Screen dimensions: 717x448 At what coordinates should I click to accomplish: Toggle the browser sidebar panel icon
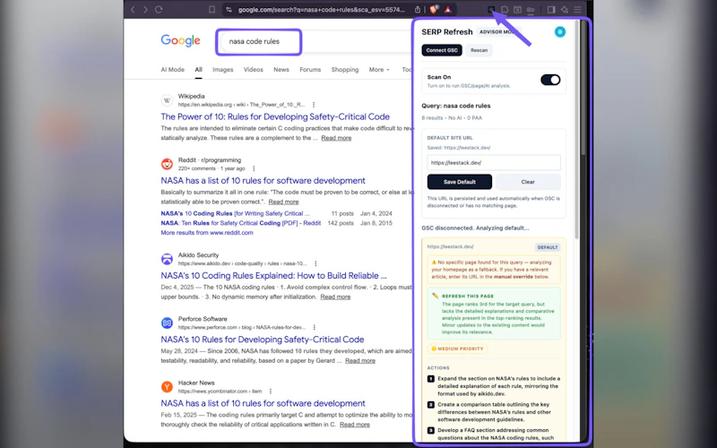551,10
